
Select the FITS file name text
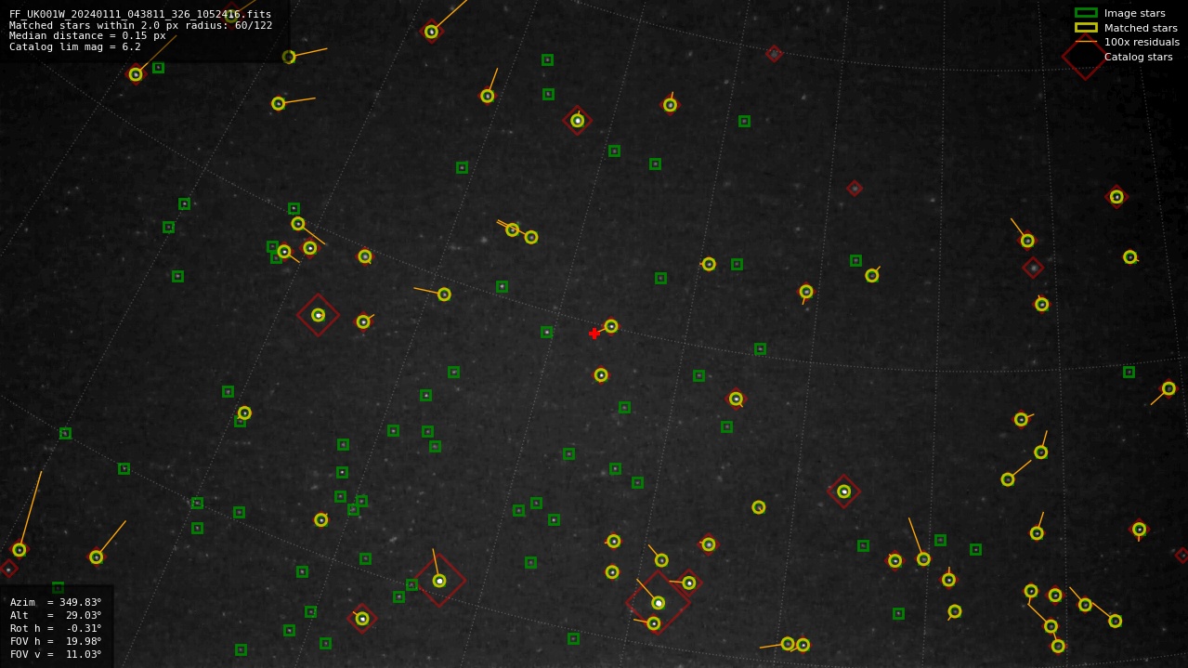coord(140,14)
